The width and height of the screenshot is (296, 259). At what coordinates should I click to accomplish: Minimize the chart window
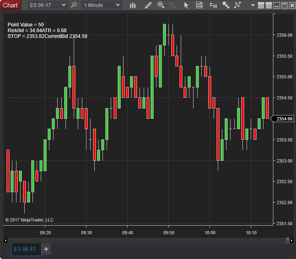(x=277, y=5)
